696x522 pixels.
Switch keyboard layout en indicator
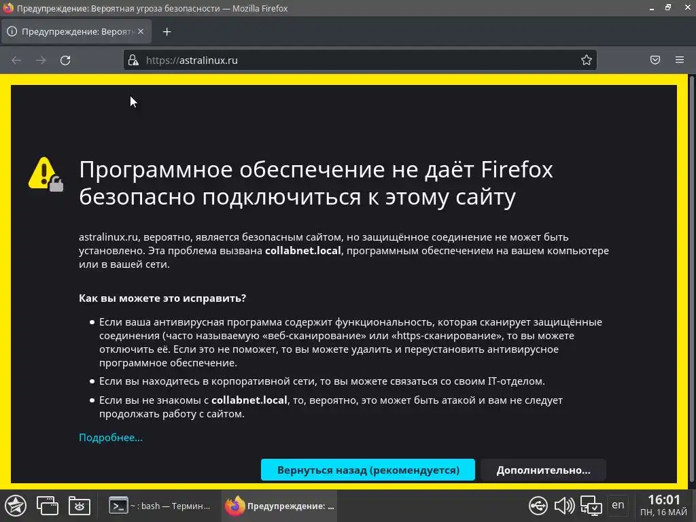click(618, 505)
